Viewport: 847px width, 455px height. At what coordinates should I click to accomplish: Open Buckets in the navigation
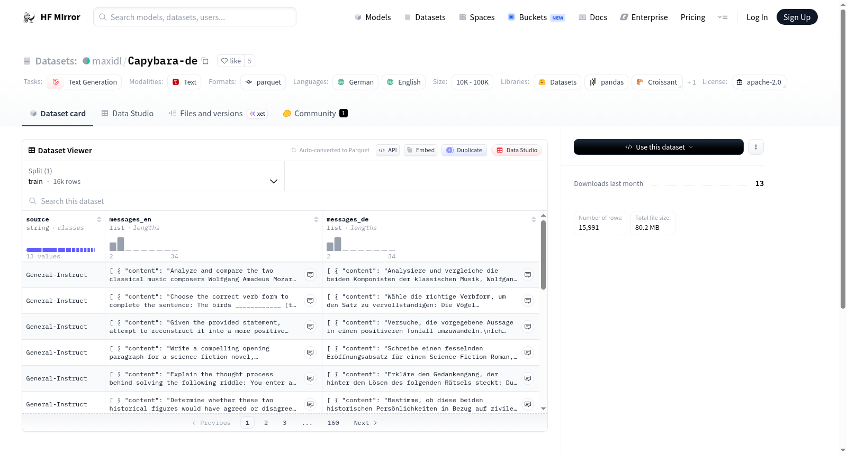[x=536, y=17]
